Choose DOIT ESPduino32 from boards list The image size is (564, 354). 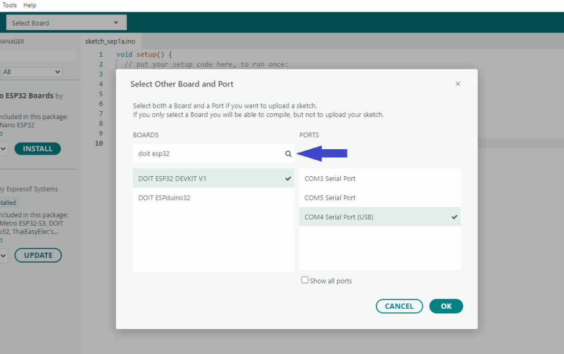(x=164, y=198)
